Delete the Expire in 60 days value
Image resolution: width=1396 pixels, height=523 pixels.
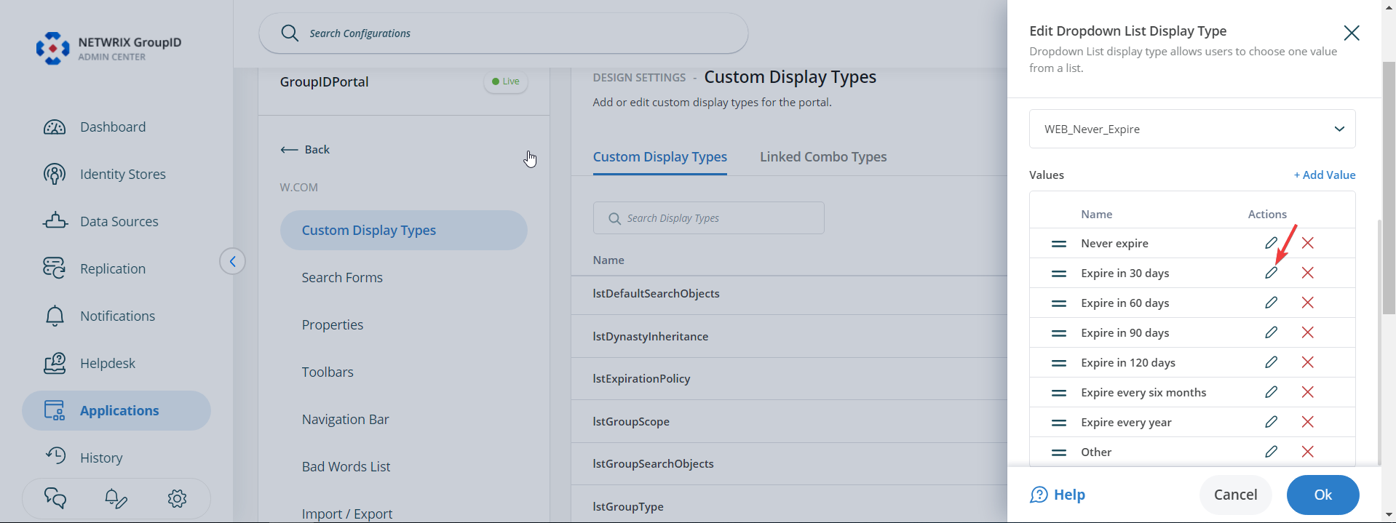pos(1308,303)
